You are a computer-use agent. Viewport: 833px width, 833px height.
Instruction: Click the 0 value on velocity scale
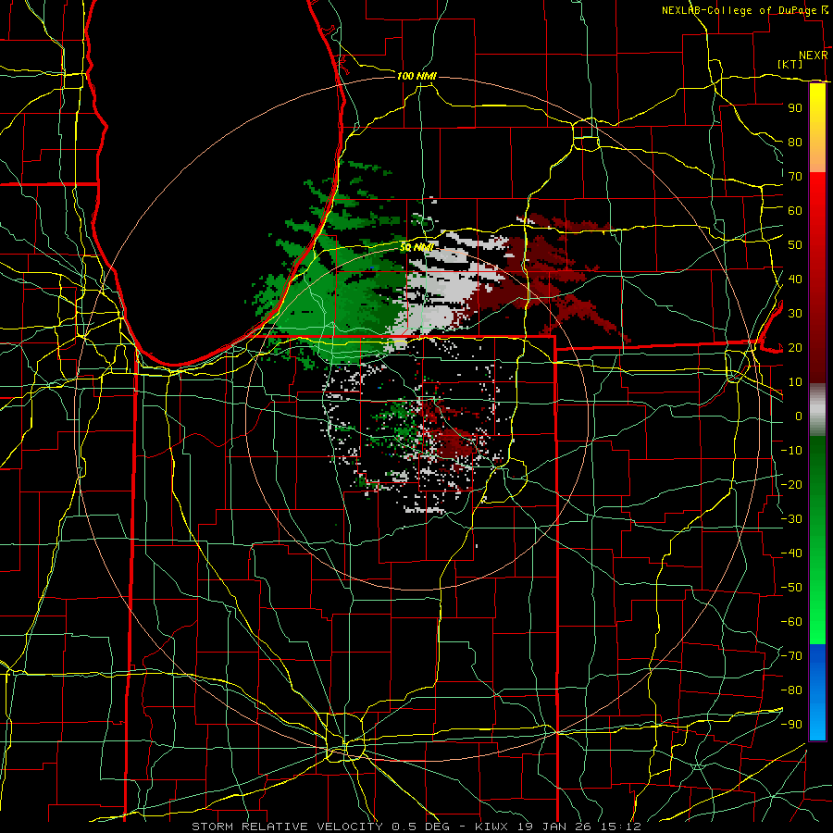799,416
